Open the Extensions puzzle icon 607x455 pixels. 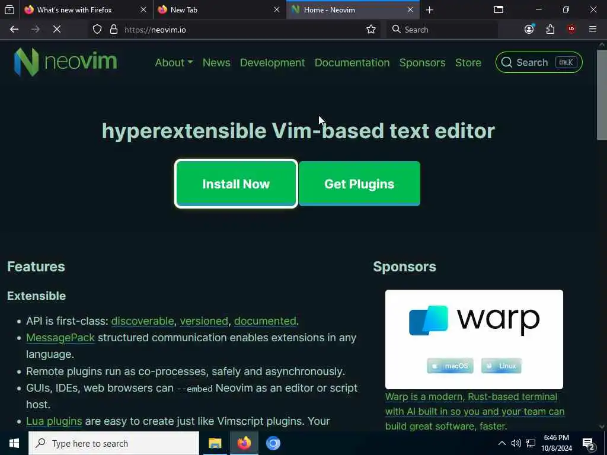(550, 30)
